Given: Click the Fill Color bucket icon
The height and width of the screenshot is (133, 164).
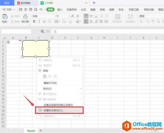Looking at the screenshot, I should tap(64, 22).
